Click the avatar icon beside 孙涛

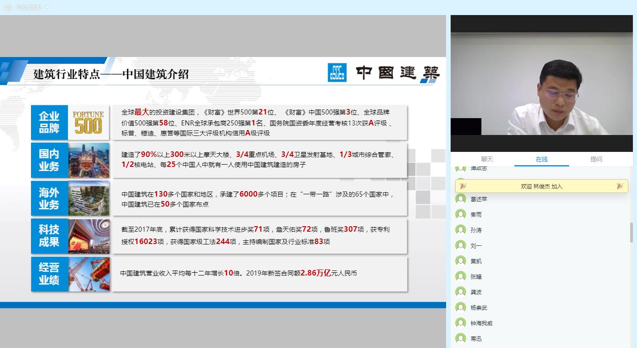pyautogui.click(x=461, y=230)
